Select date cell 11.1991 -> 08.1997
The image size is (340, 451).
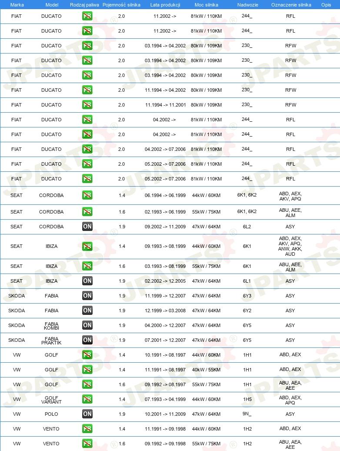pyautogui.click(x=165, y=370)
